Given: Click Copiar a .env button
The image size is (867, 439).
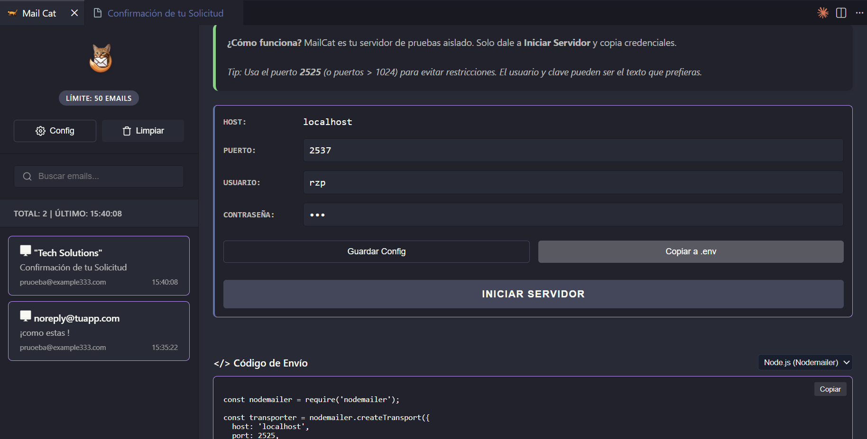Looking at the screenshot, I should [691, 251].
